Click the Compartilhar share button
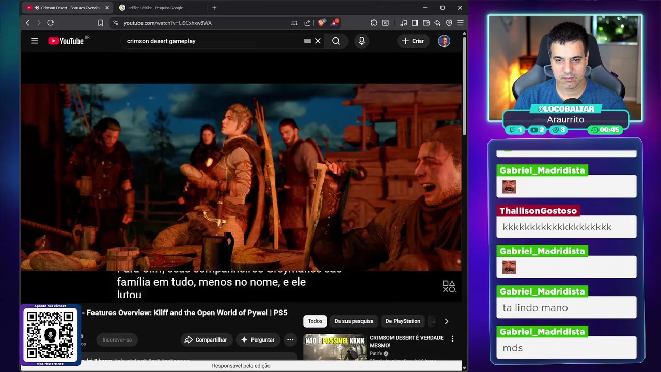 pos(206,339)
